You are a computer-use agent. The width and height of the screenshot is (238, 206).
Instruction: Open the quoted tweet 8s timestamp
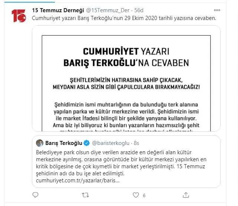136,143
